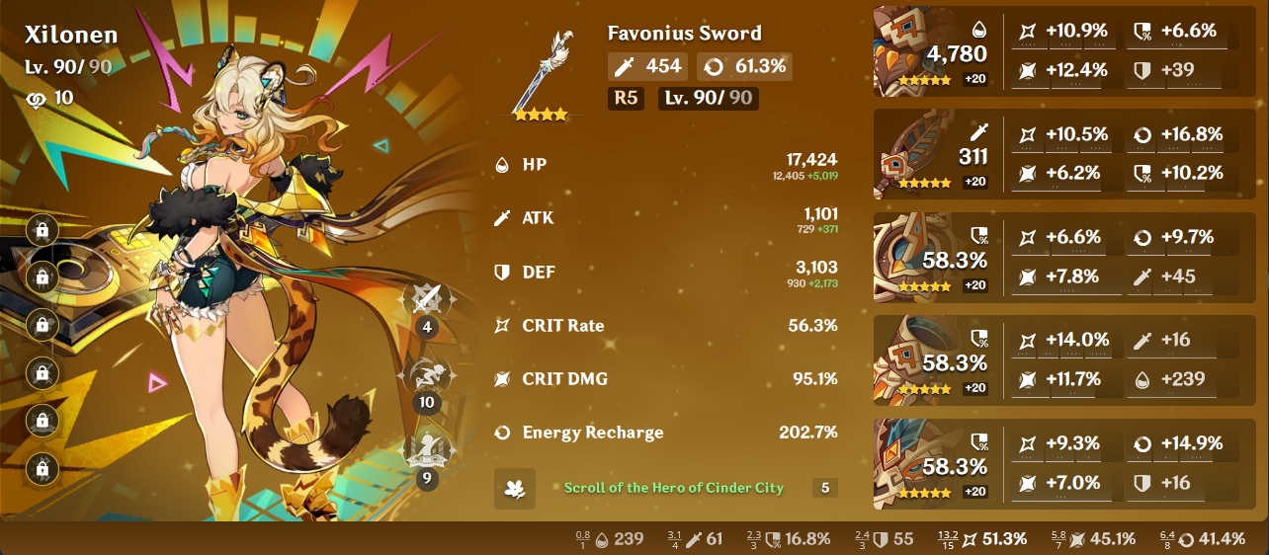1269x555 pixels.
Task: Click the topmost locked constellation icon
Action: pos(42,230)
